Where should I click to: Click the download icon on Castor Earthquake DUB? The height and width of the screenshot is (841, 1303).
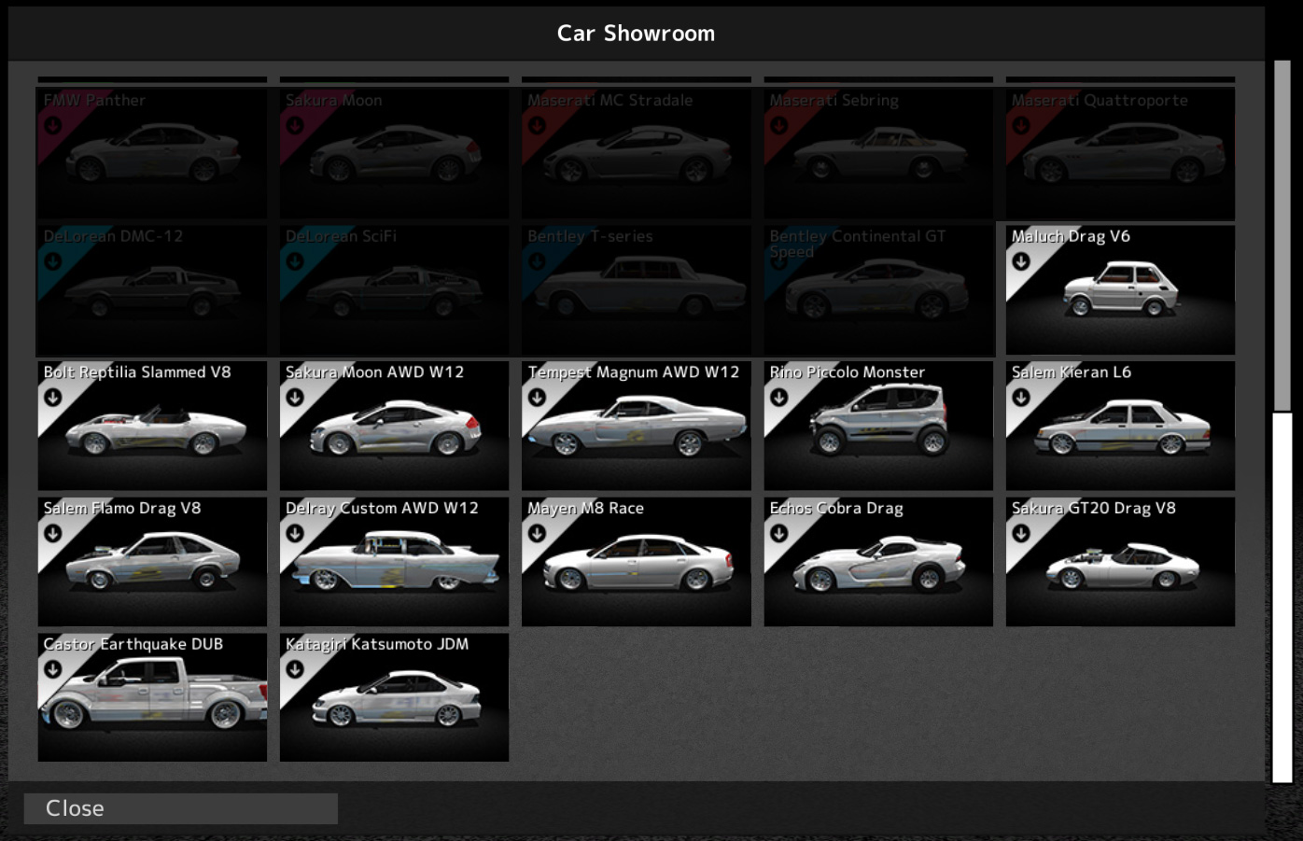coord(54,668)
